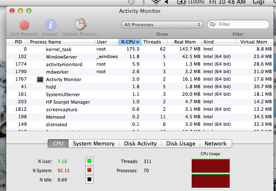Switch to the CPU tab
This screenshot has height=191, width=276.
pos(58,144)
